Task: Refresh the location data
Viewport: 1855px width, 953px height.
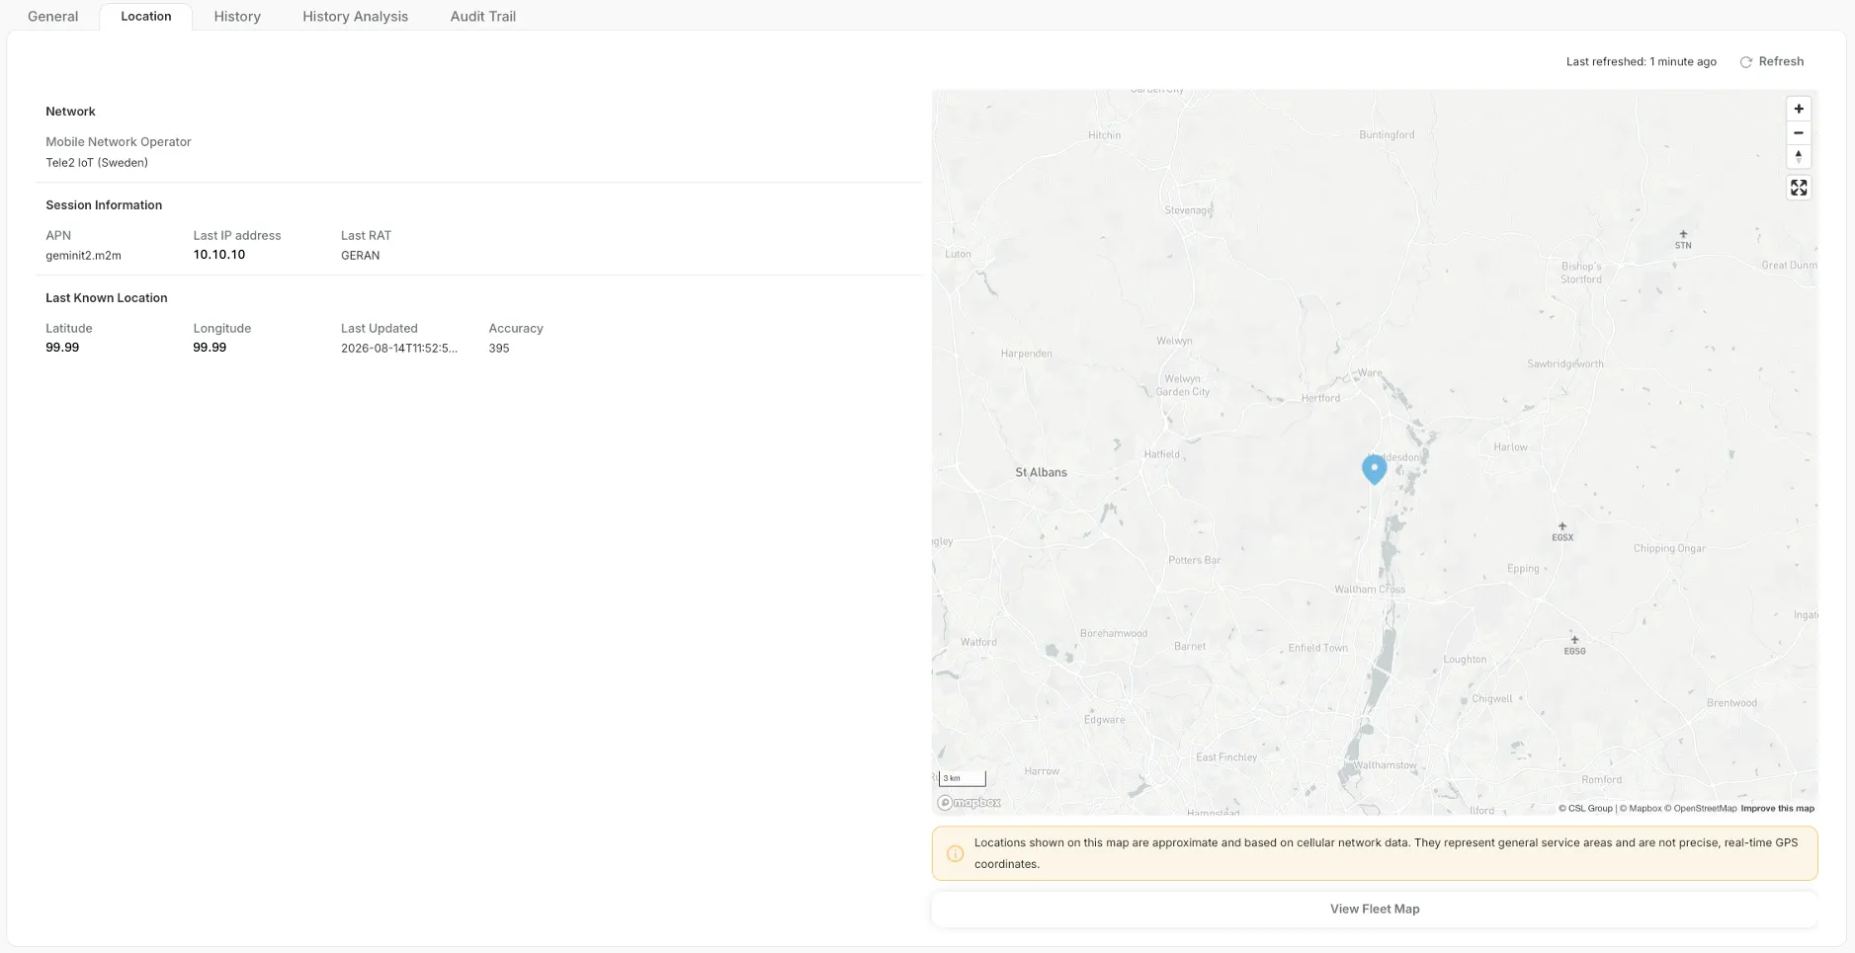Action: pos(1772,61)
